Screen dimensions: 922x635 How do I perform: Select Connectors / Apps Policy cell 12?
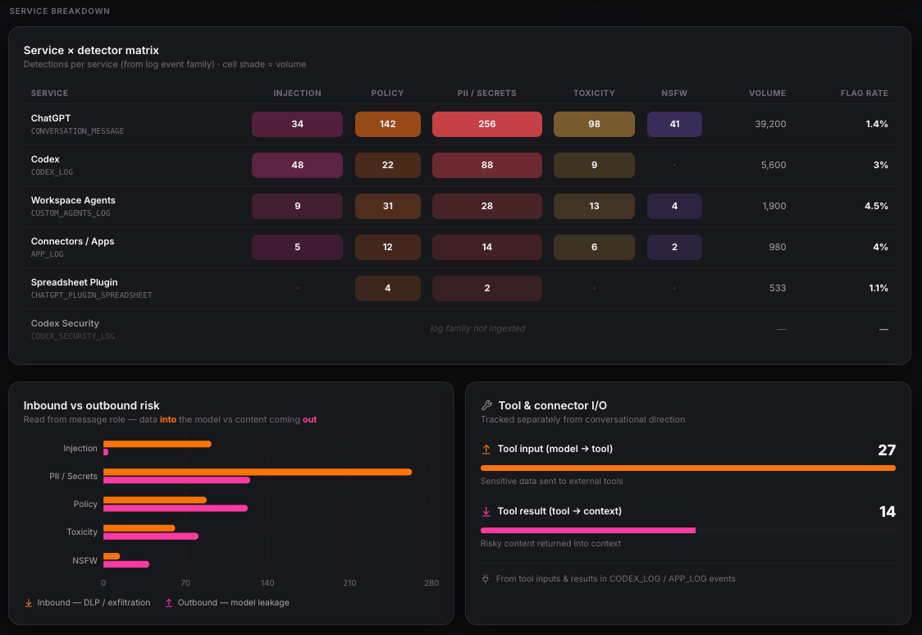387,247
